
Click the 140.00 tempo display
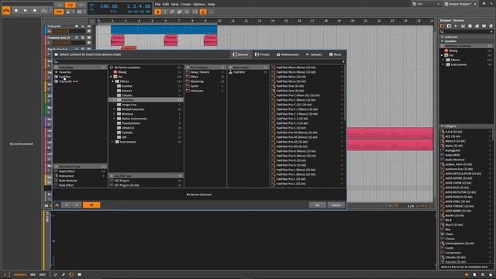pyautogui.click(x=108, y=6)
